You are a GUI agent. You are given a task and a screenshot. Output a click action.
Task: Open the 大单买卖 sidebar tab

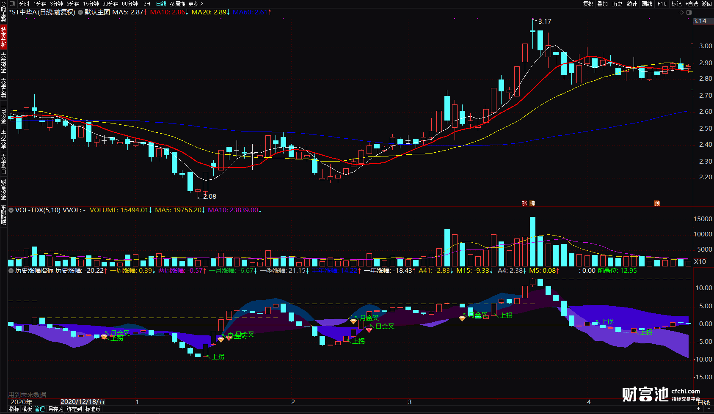point(3,88)
